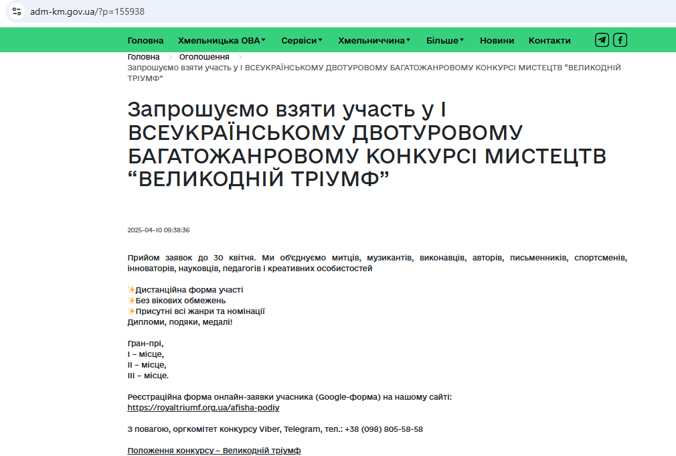676x456 pixels.
Task: Click the breadcrumb arrow after Головна
Action: click(x=170, y=58)
